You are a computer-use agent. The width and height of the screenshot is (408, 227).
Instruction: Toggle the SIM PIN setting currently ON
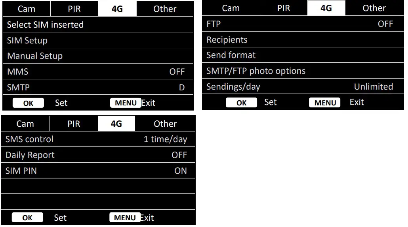tap(97, 171)
